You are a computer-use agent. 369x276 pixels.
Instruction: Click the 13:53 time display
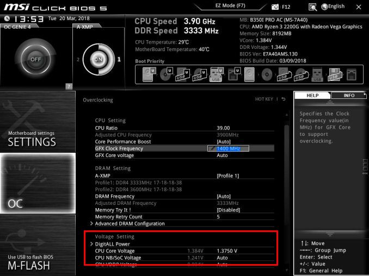coord(29,19)
